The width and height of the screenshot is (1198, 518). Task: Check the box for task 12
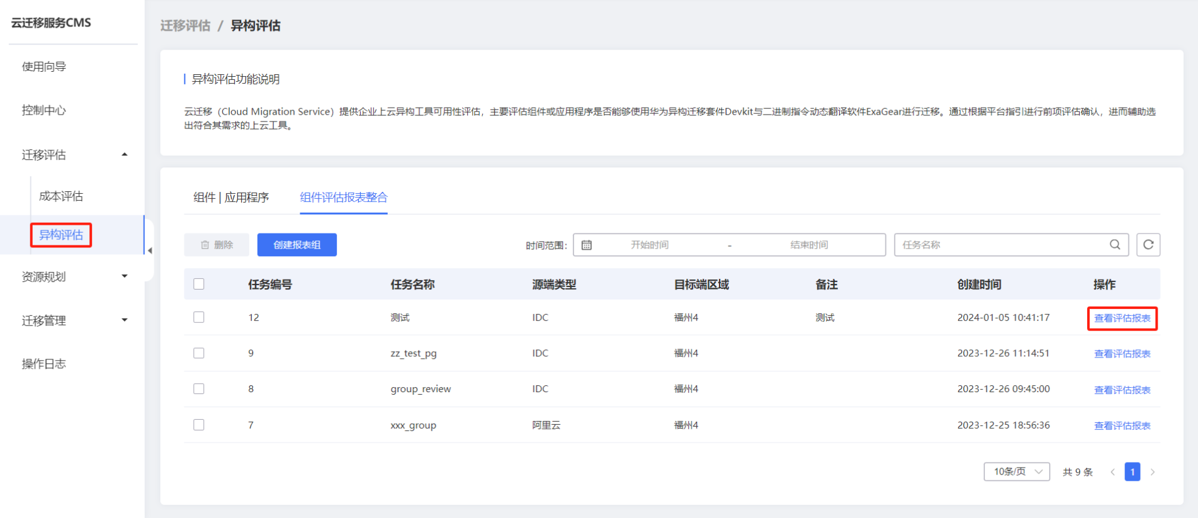coord(199,317)
